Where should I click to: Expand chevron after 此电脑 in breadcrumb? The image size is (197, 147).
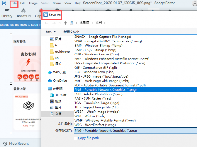click(x=92, y=23)
